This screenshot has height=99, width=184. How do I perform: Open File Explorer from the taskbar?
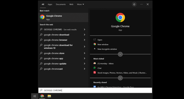click(49, 96)
